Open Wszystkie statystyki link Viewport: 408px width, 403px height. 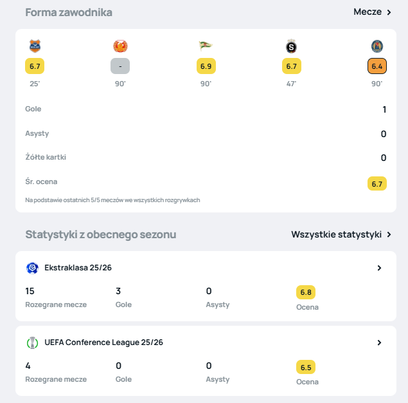[341, 234]
